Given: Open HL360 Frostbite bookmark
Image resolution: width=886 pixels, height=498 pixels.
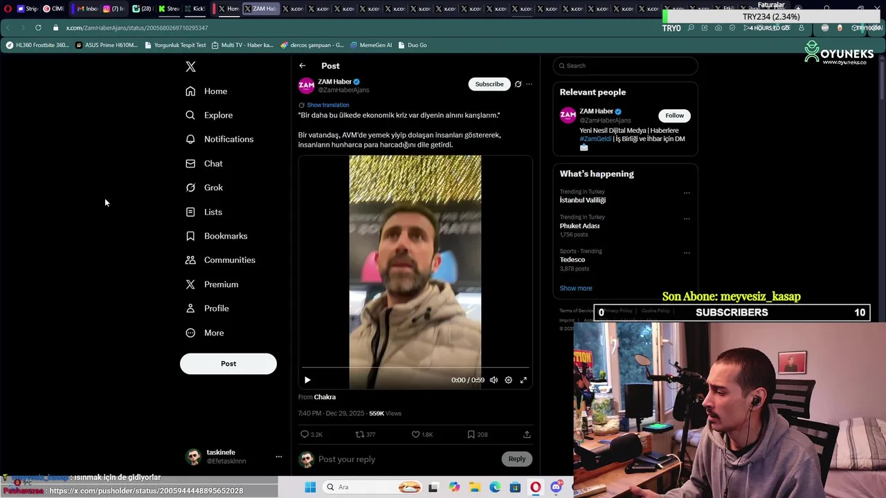Looking at the screenshot, I should (37, 45).
